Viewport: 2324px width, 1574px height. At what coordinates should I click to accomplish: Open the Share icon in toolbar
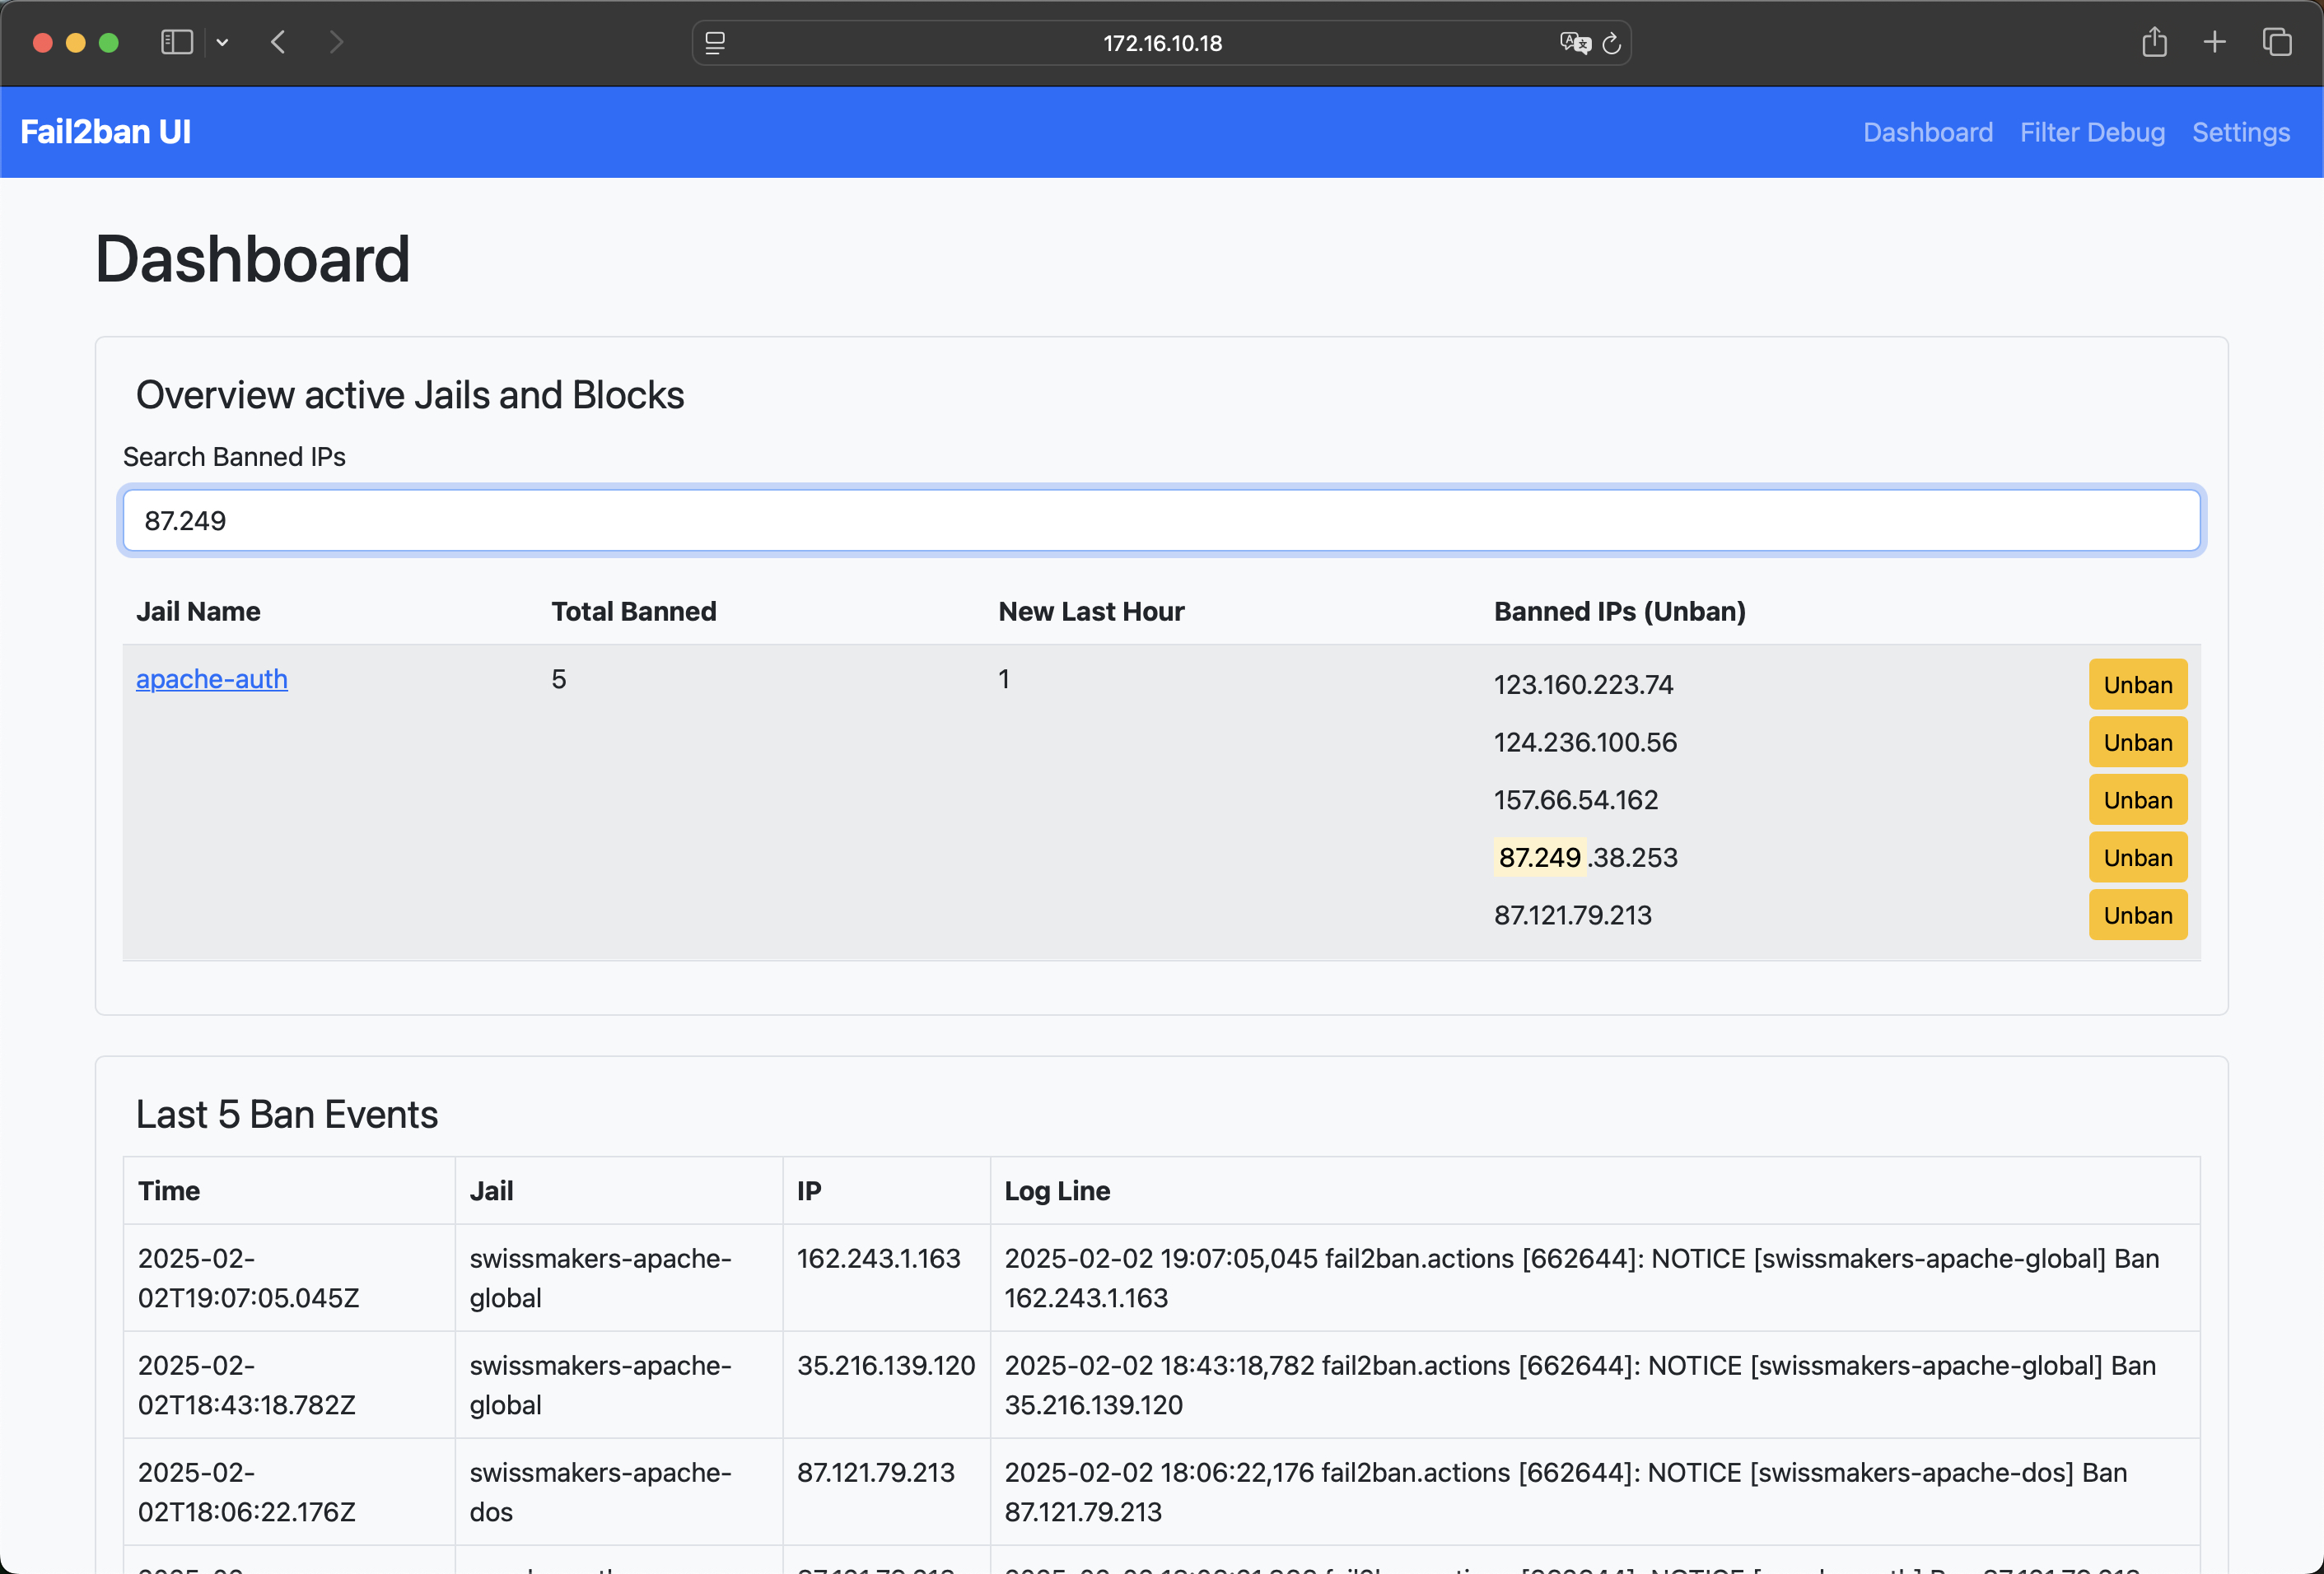click(x=2154, y=42)
